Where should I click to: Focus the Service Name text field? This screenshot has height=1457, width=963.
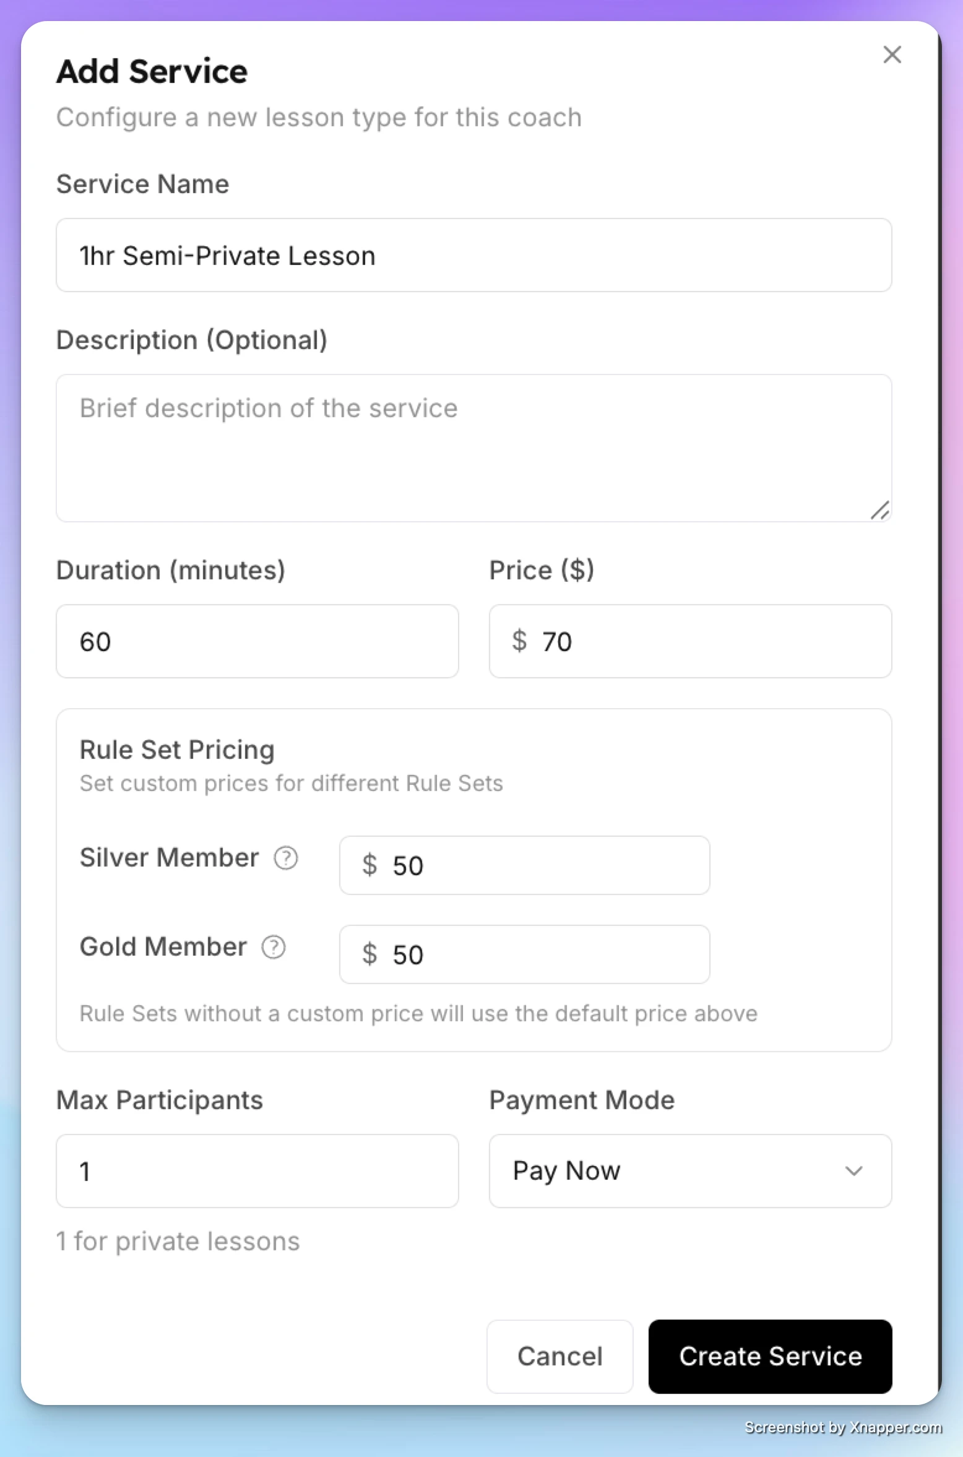474,255
